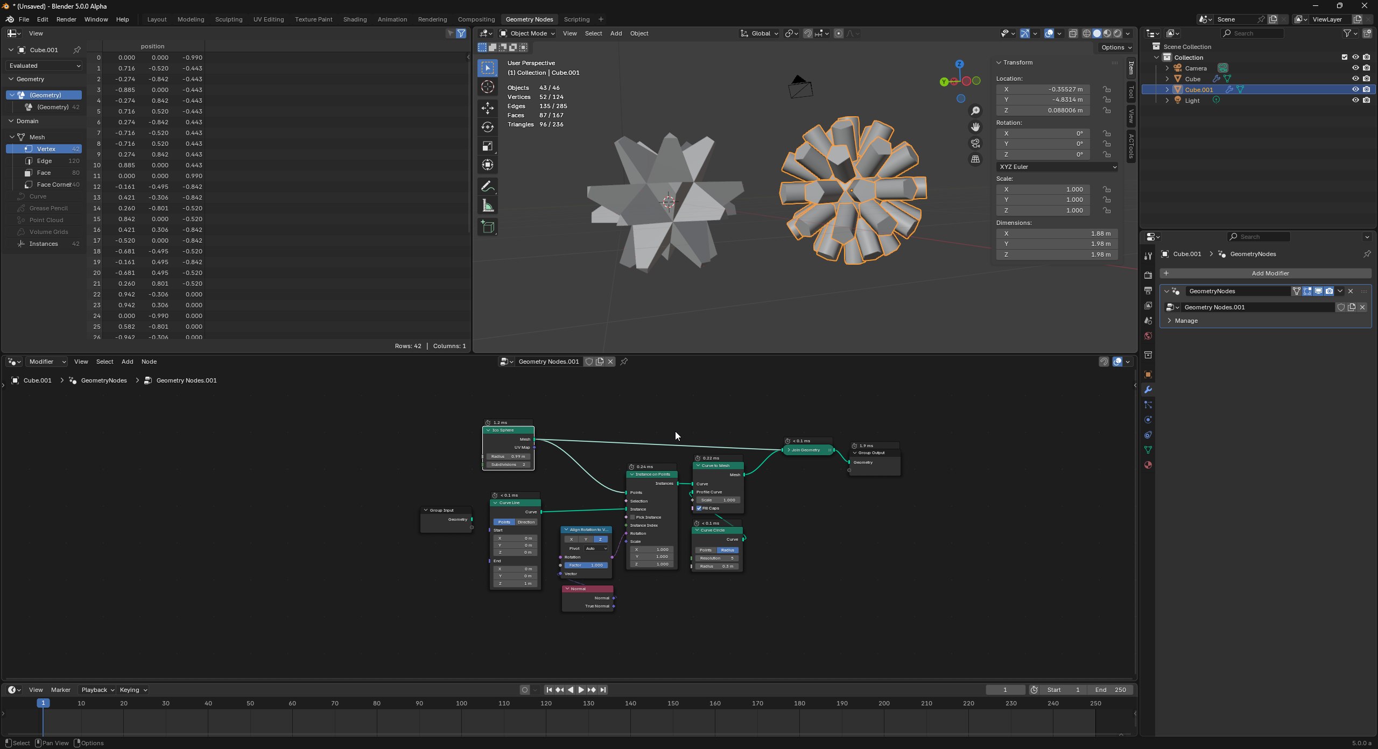Hide the Light object via eye icon
The image size is (1378, 749).
1355,100
